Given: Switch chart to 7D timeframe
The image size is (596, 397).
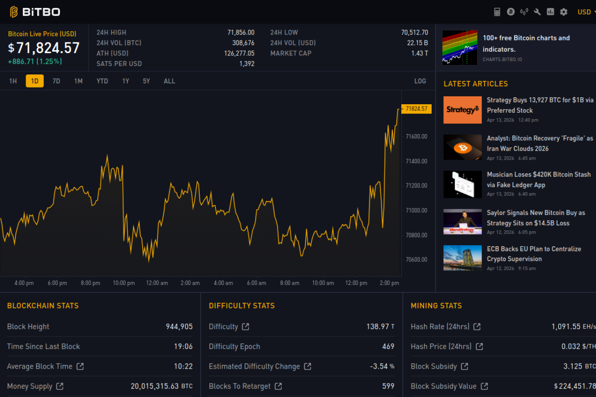Looking at the screenshot, I should (x=56, y=81).
